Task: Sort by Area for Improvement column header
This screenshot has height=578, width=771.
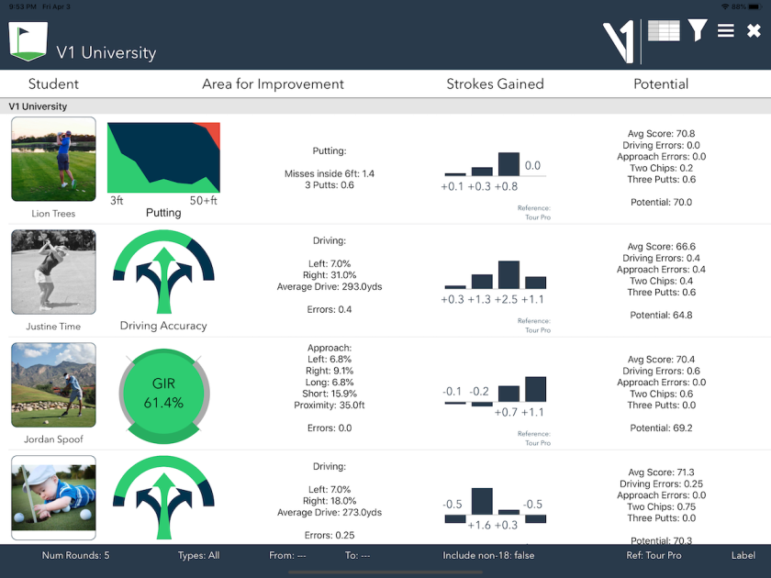Action: coord(273,84)
